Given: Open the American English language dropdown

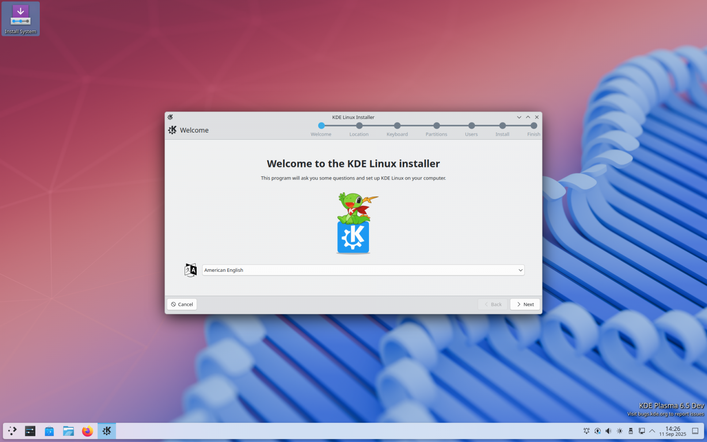Looking at the screenshot, I should coord(363,270).
